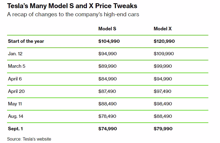
Task: Click the subtitle recapping high-end car changes
Action: pyautogui.click(x=73, y=14)
